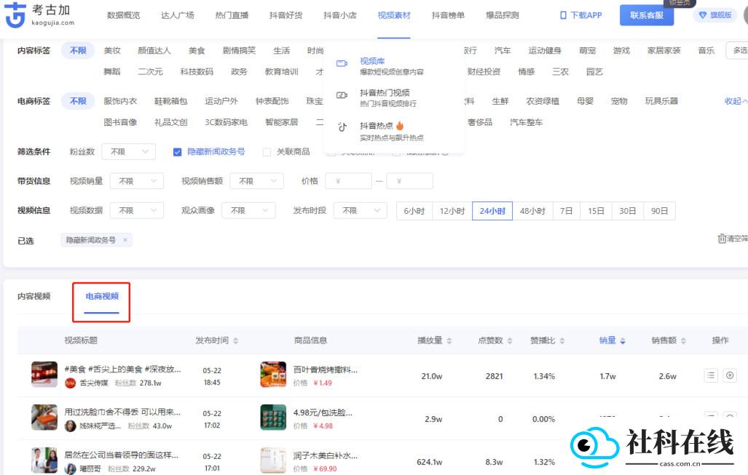
Task: Click the diamond icon beside 旗舰版
Action: pos(703,15)
